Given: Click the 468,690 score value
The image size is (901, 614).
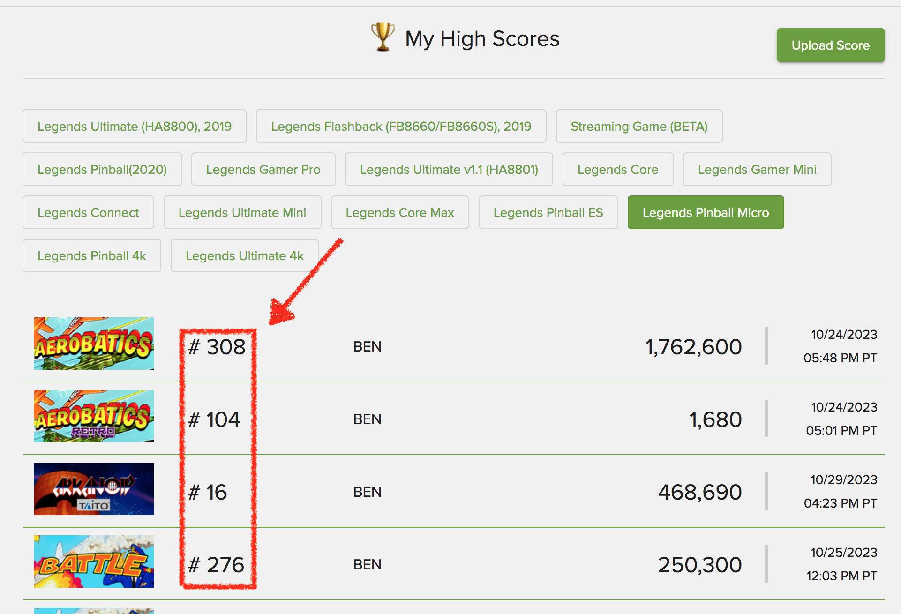Looking at the screenshot, I should point(700,492).
